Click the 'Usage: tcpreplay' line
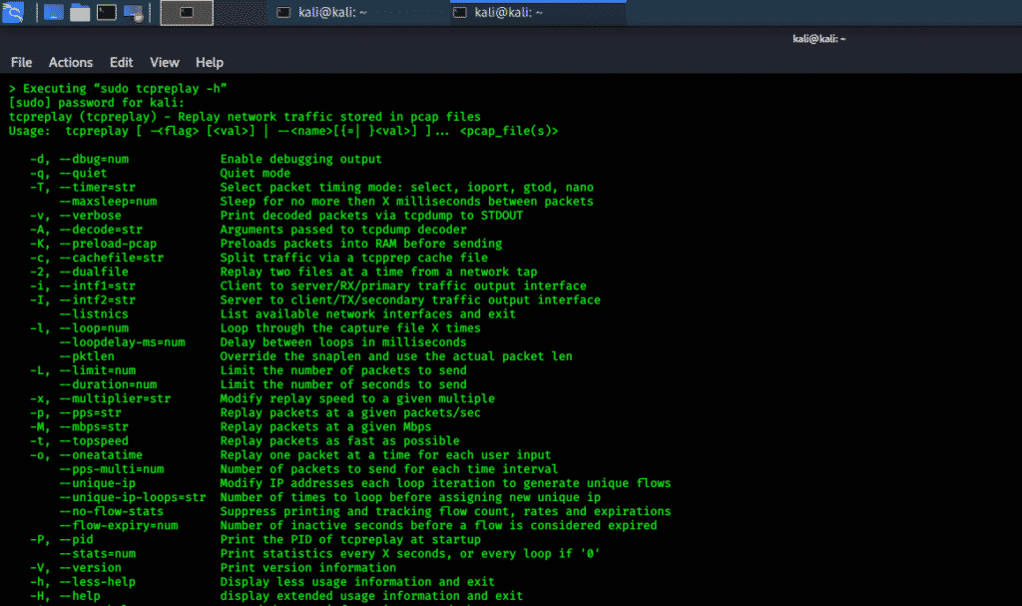1022x606 pixels. 283,131
